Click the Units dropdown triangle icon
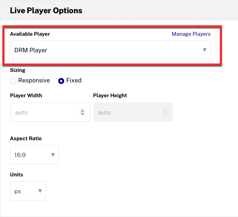This screenshot has width=238, height=217. [x=40, y=191]
